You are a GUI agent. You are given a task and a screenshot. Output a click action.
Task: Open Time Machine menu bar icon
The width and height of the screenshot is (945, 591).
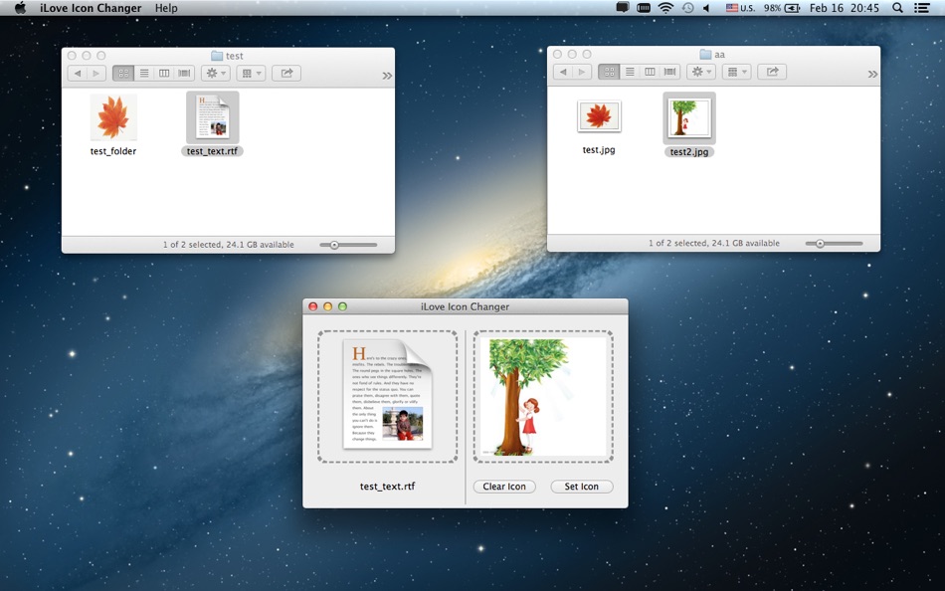[687, 8]
